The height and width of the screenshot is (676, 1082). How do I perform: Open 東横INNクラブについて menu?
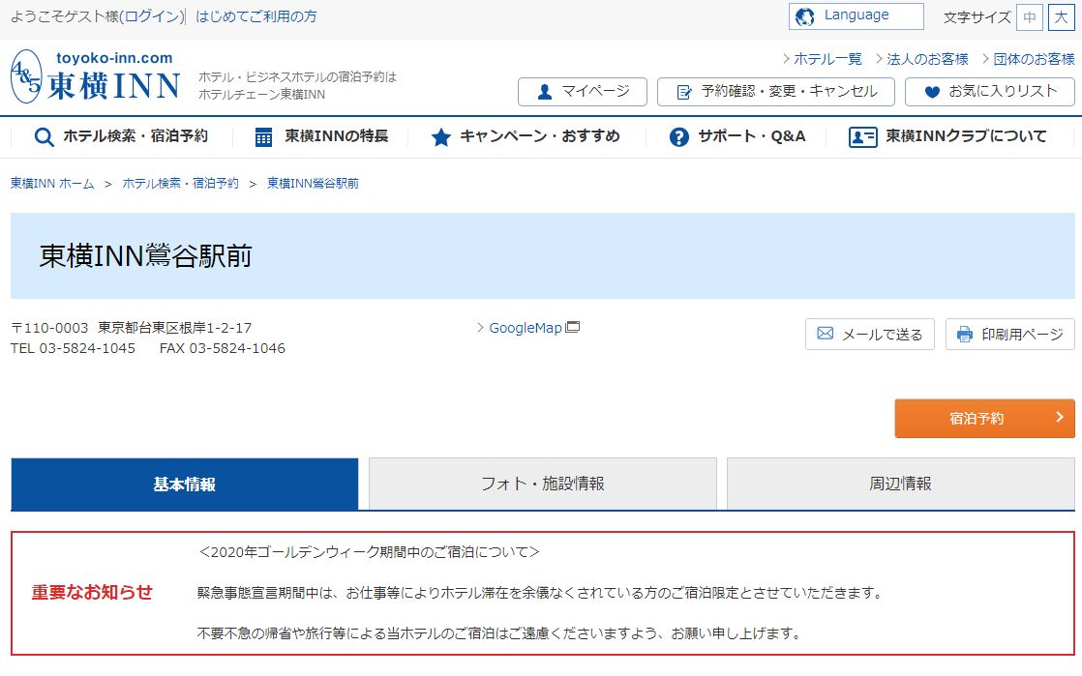pyautogui.click(x=947, y=136)
